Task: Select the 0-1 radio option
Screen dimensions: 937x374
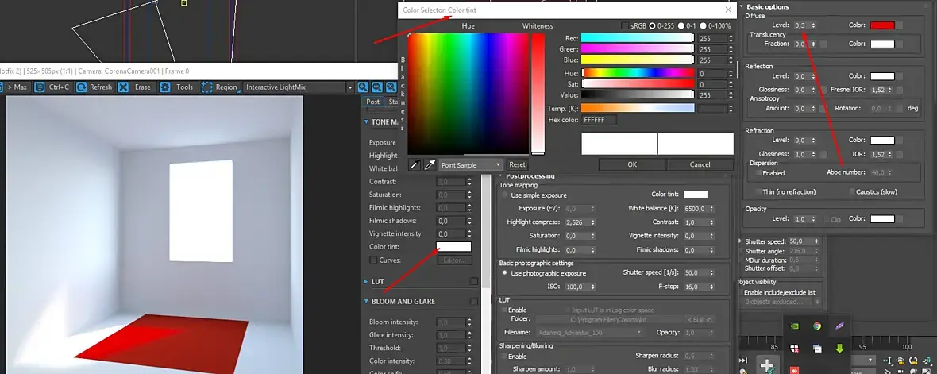Action: click(x=681, y=26)
